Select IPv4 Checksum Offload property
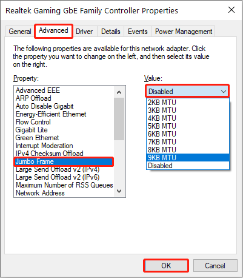The height and width of the screenshot is (278, 243). (64, 154)
